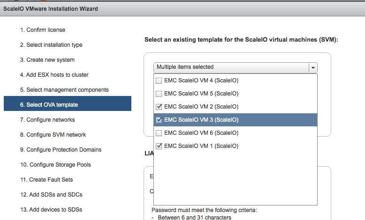
Task: Uncheck the EMC ScaleIO VM 3 checkbox
Action: 159,120
